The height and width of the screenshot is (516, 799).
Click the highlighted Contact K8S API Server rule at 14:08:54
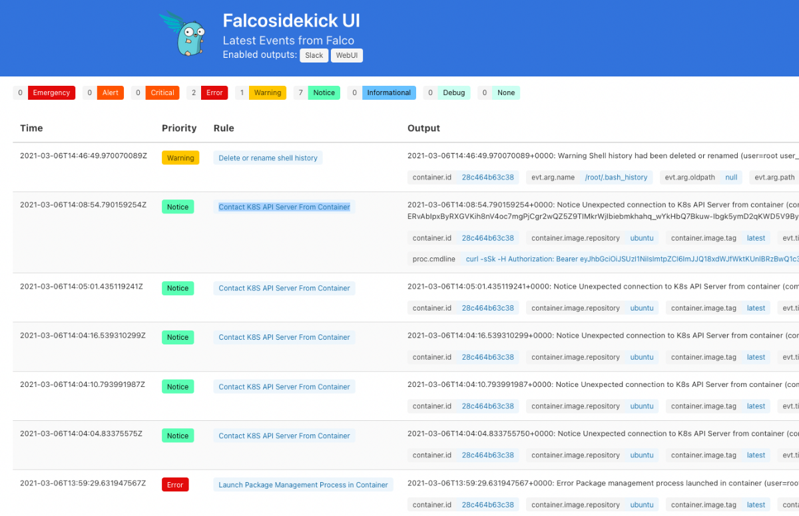[x=284, y=207]
